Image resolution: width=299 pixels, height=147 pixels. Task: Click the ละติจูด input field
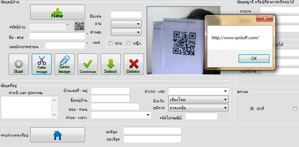pyautogui.click(x=152, y=130)
